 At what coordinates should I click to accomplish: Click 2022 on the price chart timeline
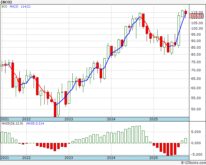click(26, 119)
